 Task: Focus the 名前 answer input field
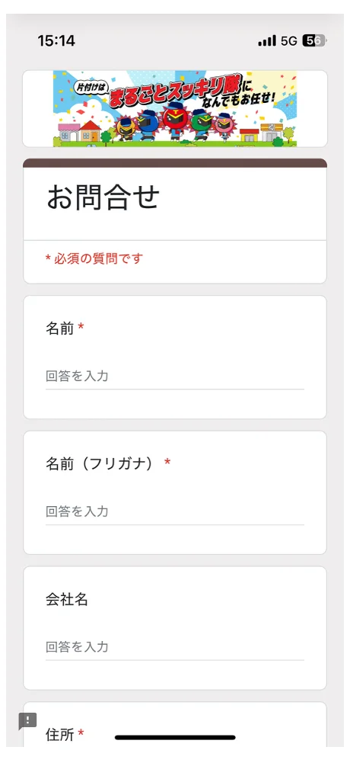tap(174, 377)
